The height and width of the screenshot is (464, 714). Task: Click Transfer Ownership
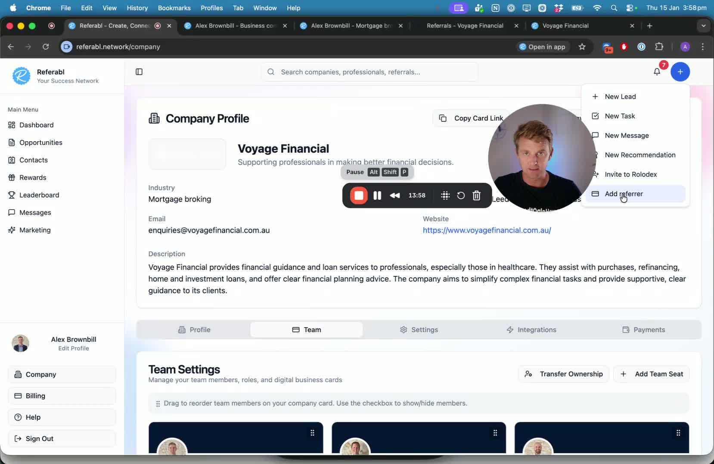point(564,374)
